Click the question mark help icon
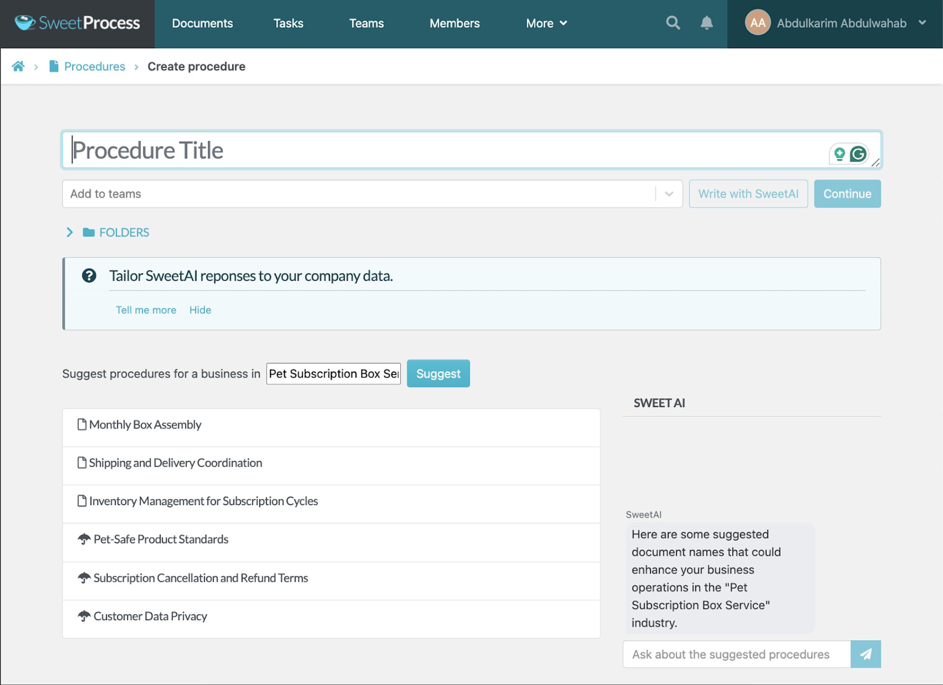 [x=89, y=276]
